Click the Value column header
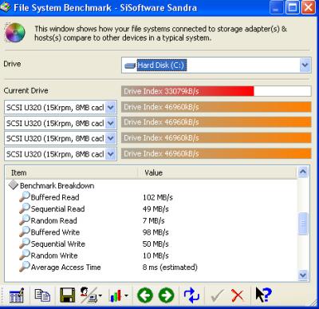Image resolution: width=319 pixels, height=309 pixels. (x=217, y=172)
